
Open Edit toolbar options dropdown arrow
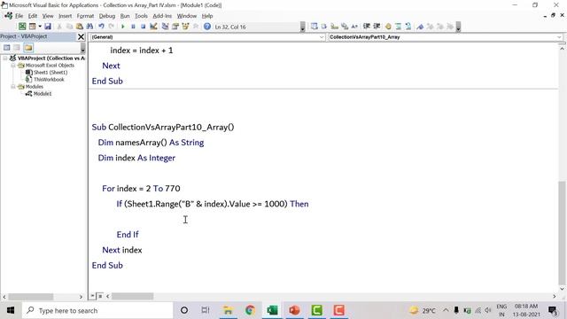458,27
